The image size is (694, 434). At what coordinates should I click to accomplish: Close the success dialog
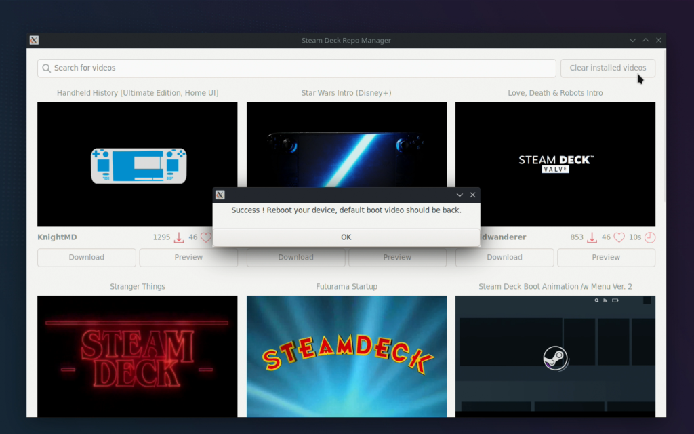pyautogui.click(x=472, y=195)
